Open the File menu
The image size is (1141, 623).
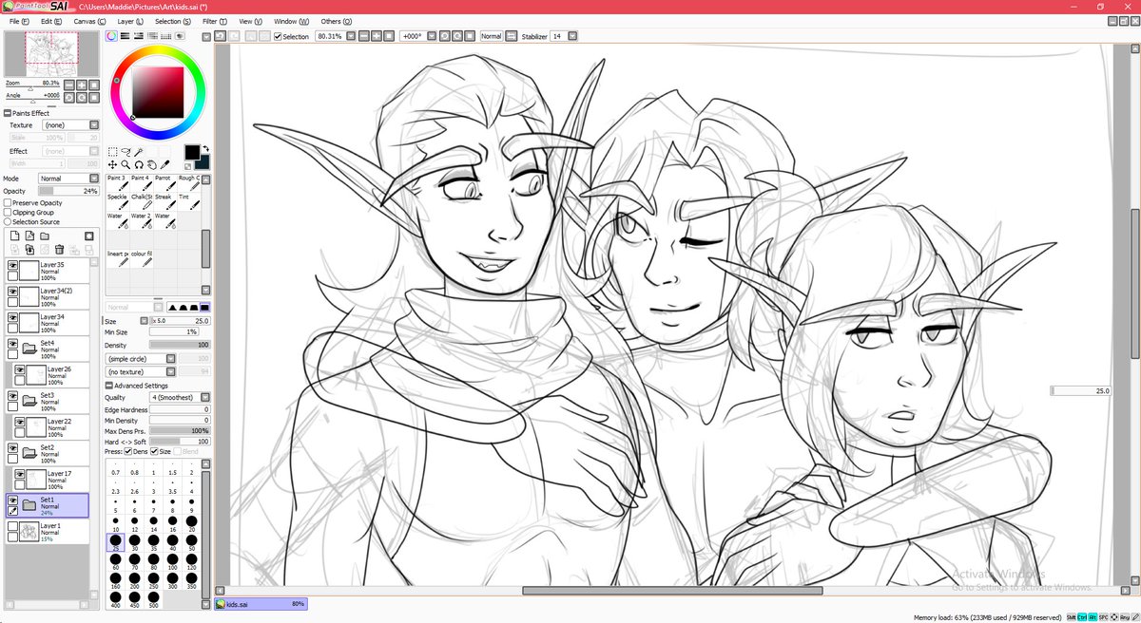tap(19, 21)
